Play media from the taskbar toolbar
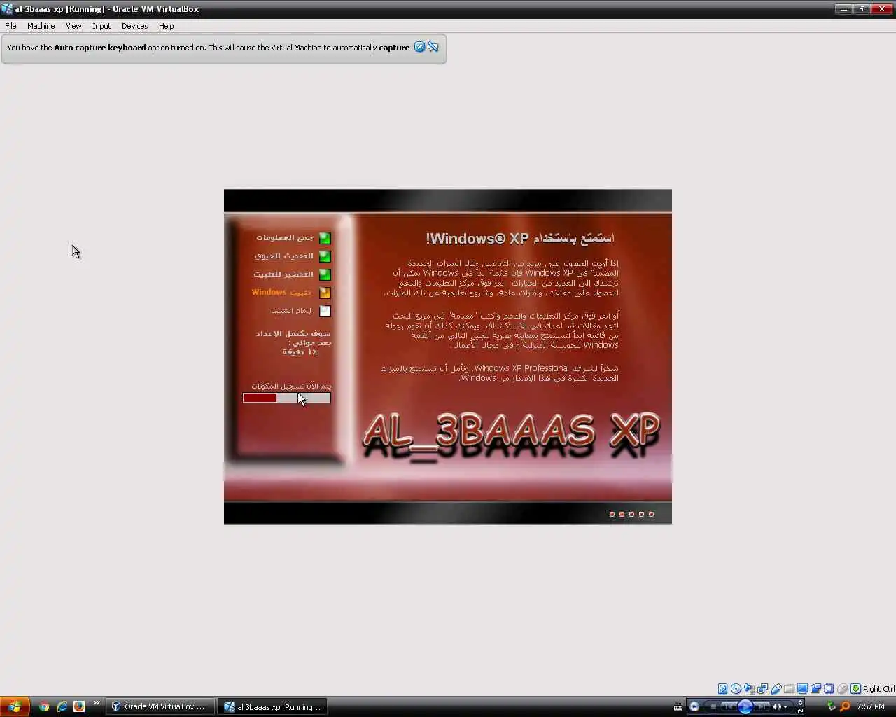 745,706
